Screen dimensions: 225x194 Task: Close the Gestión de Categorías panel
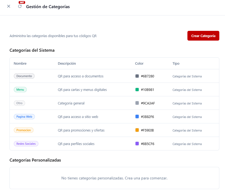(9, 6)
